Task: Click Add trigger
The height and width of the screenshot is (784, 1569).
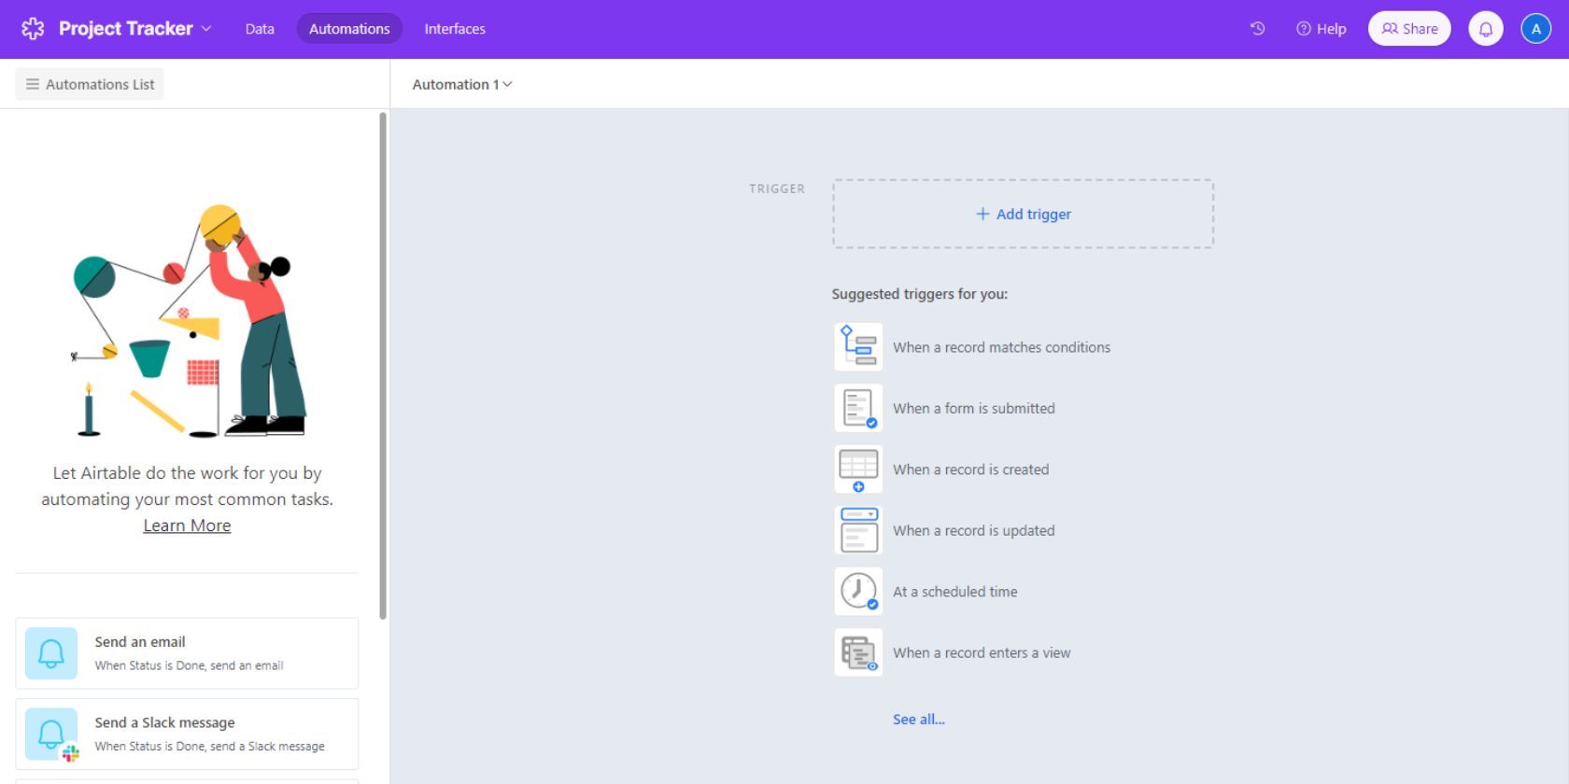Action: (x=1024, y=214)
